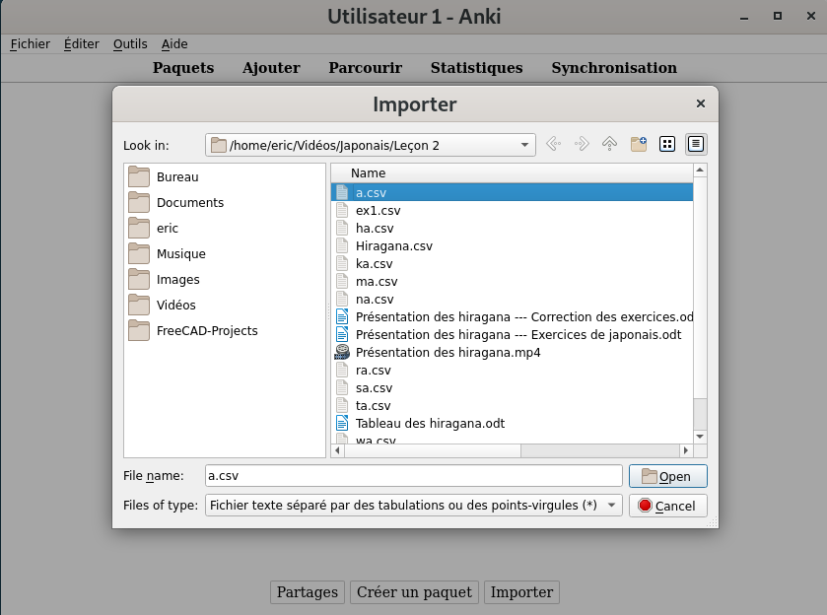Screen dimensions: 827x615
Task: Switch to icon list view
Action: click(667, 144)
